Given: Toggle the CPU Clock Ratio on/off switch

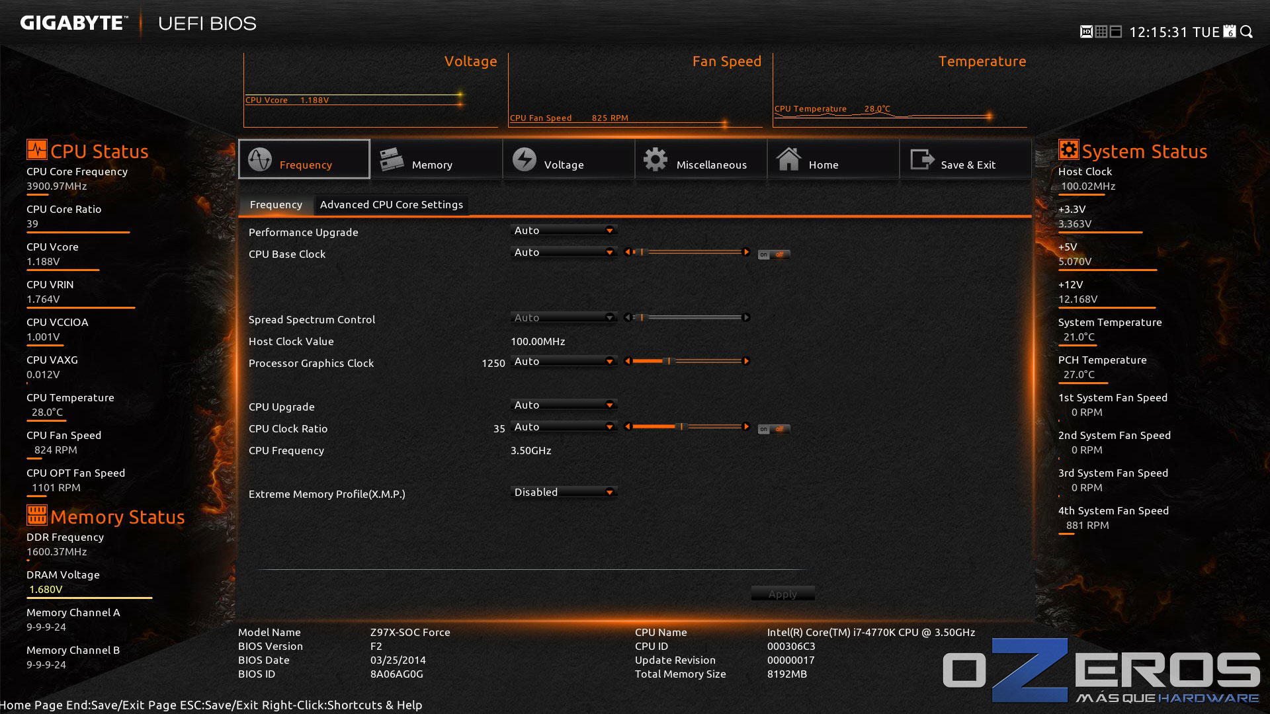Looking at the screenshot, I should pyautogui.click(x=773, y=429).
